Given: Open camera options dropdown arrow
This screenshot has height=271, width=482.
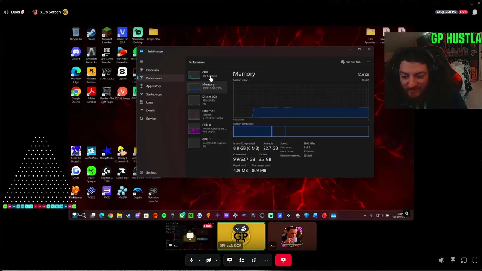Looking at the screenshot, I should [x=217, y=260].
